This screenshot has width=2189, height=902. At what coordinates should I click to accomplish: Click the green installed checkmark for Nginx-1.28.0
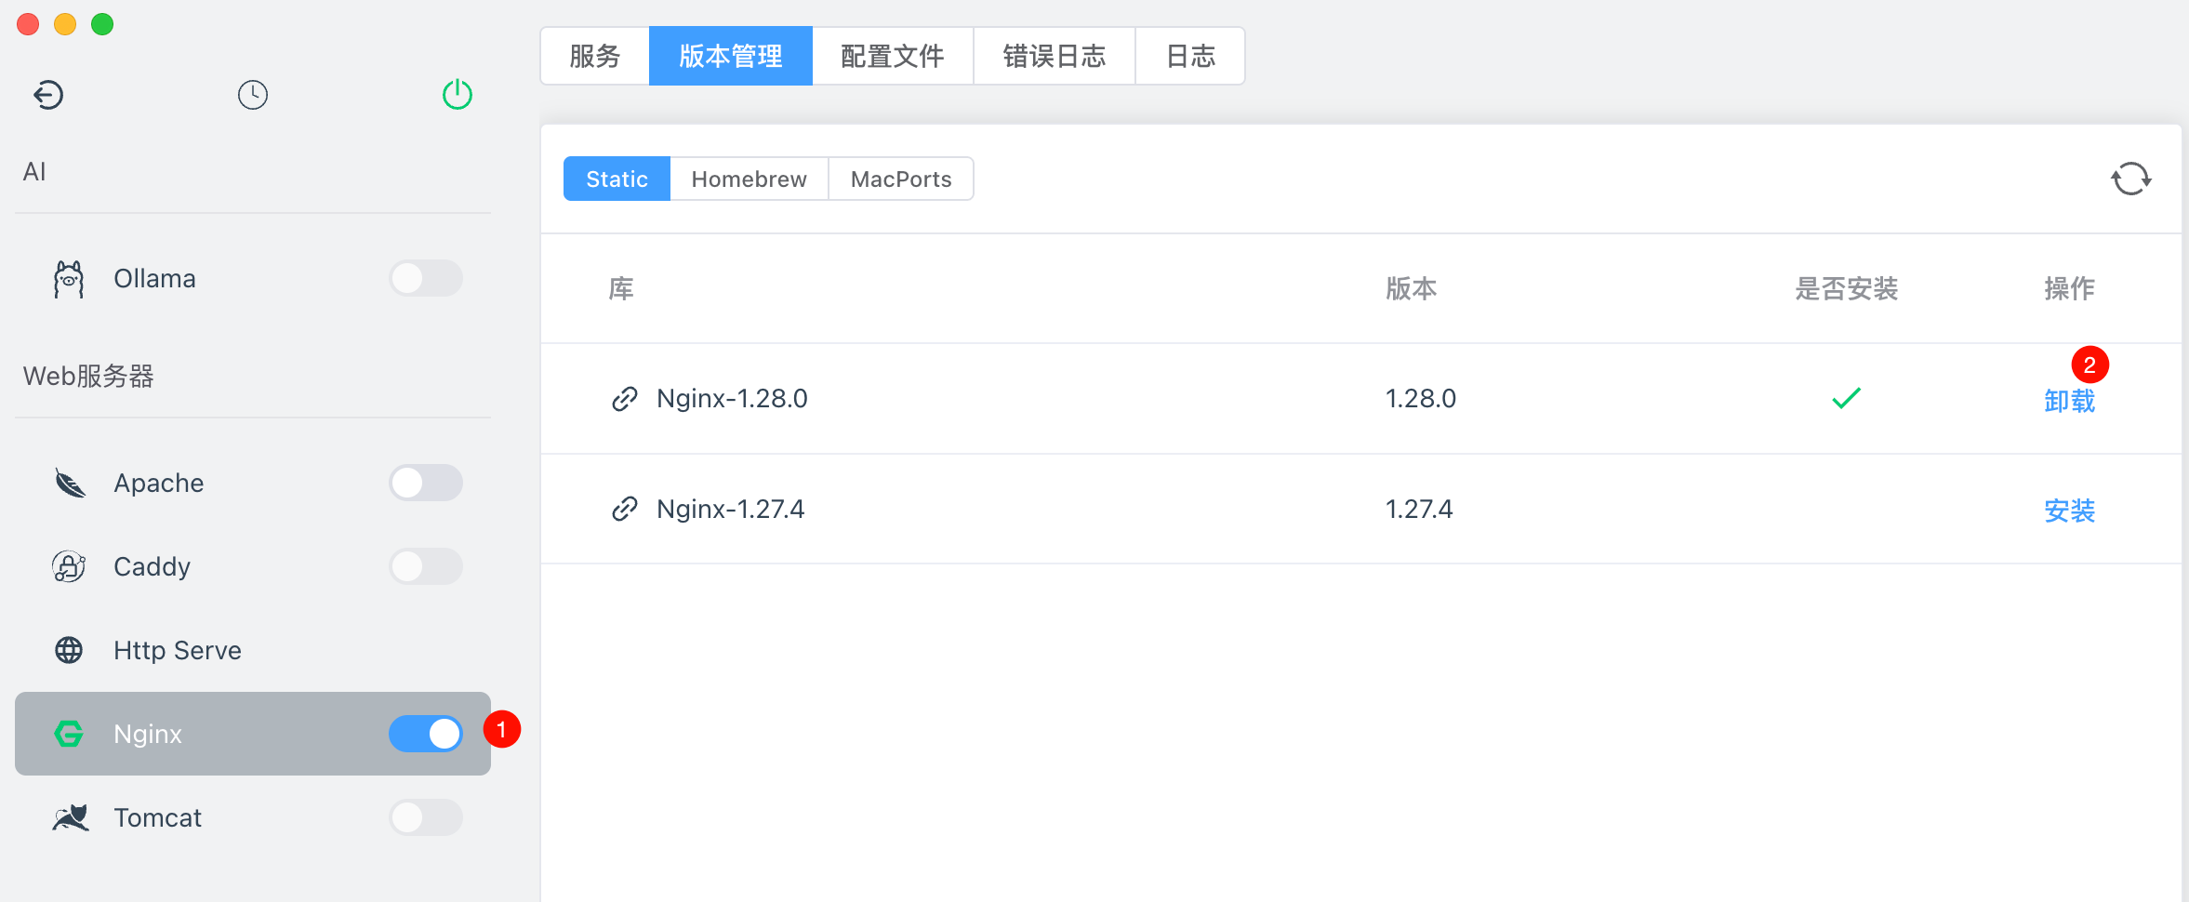point(1846,398)
